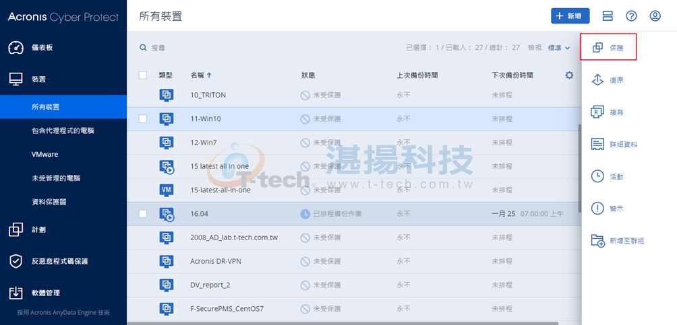Click the type icon for 15 latest all in one
Screen dimensions: 677x325
(167, 167)
